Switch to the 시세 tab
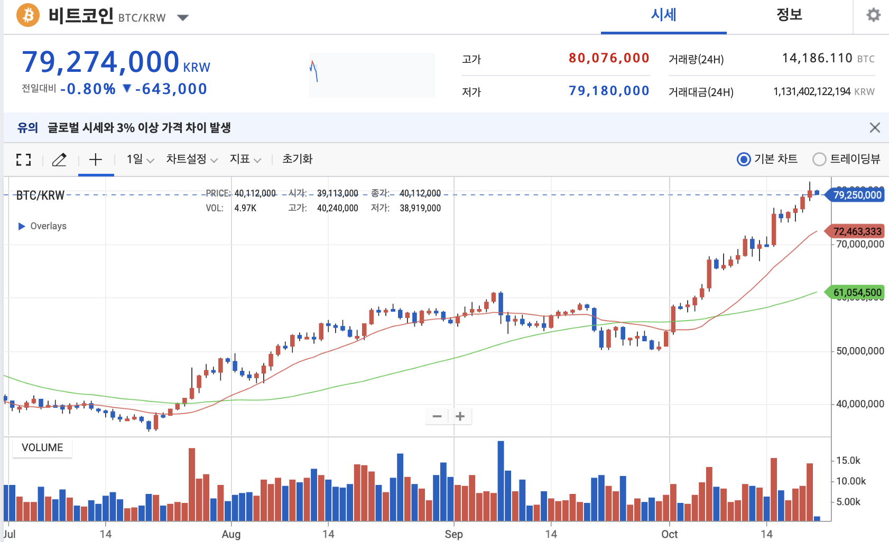 663,15
